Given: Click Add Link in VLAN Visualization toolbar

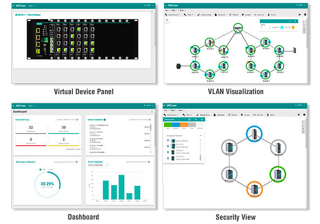Looking at the screenshot, I should pyautogui.click(x=259, y=15).
